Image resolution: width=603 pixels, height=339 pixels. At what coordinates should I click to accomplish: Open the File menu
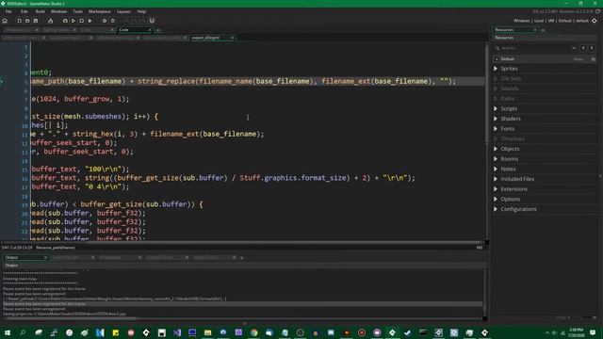[8, 11]
